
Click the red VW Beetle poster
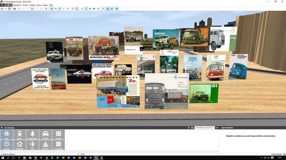tap(40, 79)
